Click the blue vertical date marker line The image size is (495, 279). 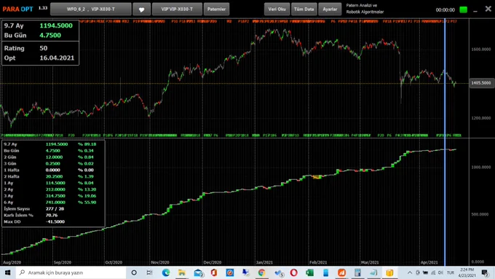(445, 142)
